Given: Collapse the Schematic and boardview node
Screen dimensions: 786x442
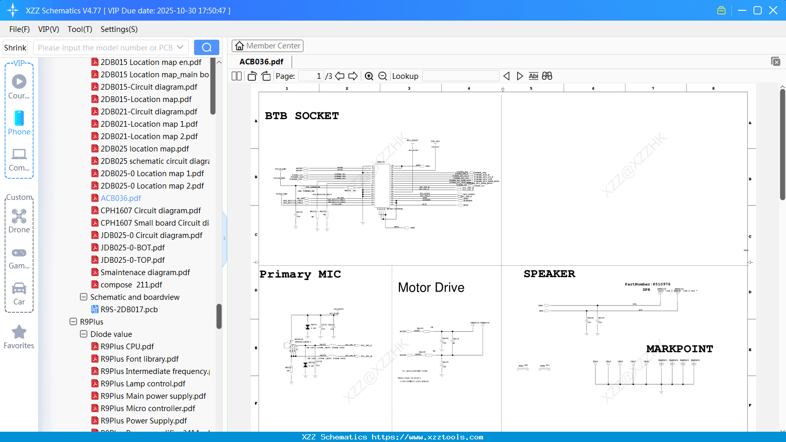Looking at the screenshot, I should coord(84,297).
